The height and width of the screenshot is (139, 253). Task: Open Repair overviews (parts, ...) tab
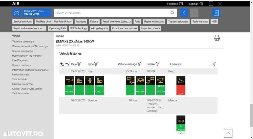click(x=117, y=21)
